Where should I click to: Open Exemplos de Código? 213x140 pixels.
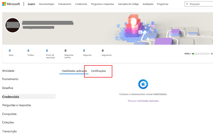point(129,4)
